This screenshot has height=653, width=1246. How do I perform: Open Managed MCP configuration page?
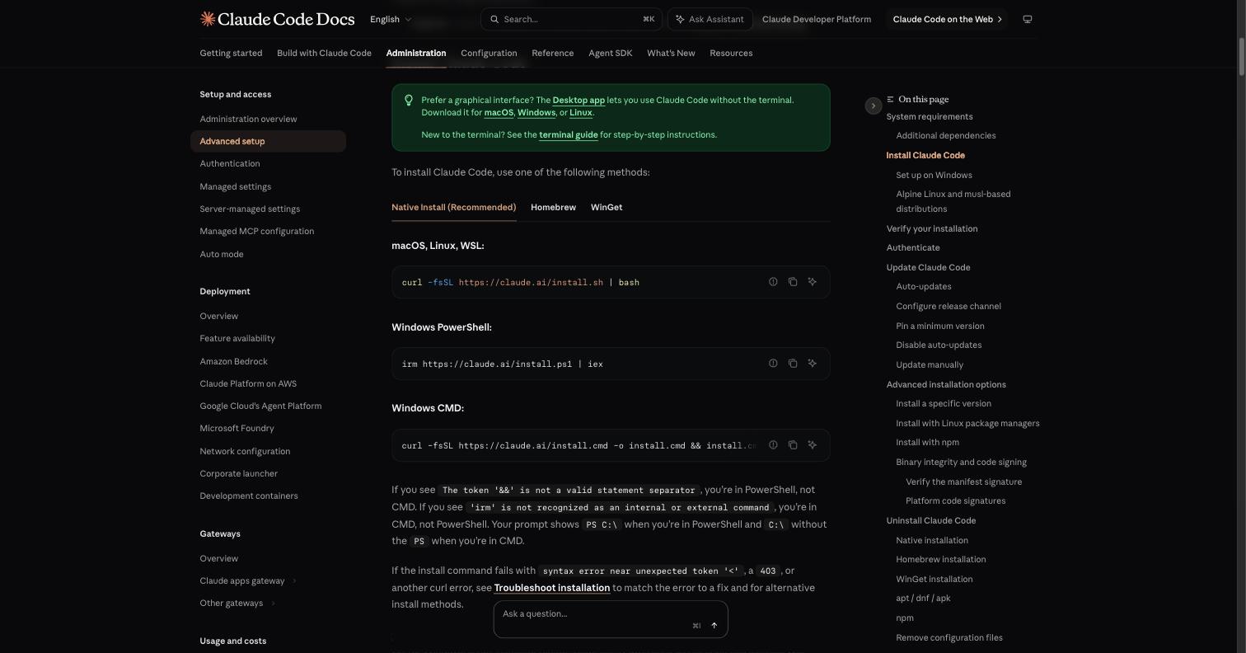click(x=257, y=232)
